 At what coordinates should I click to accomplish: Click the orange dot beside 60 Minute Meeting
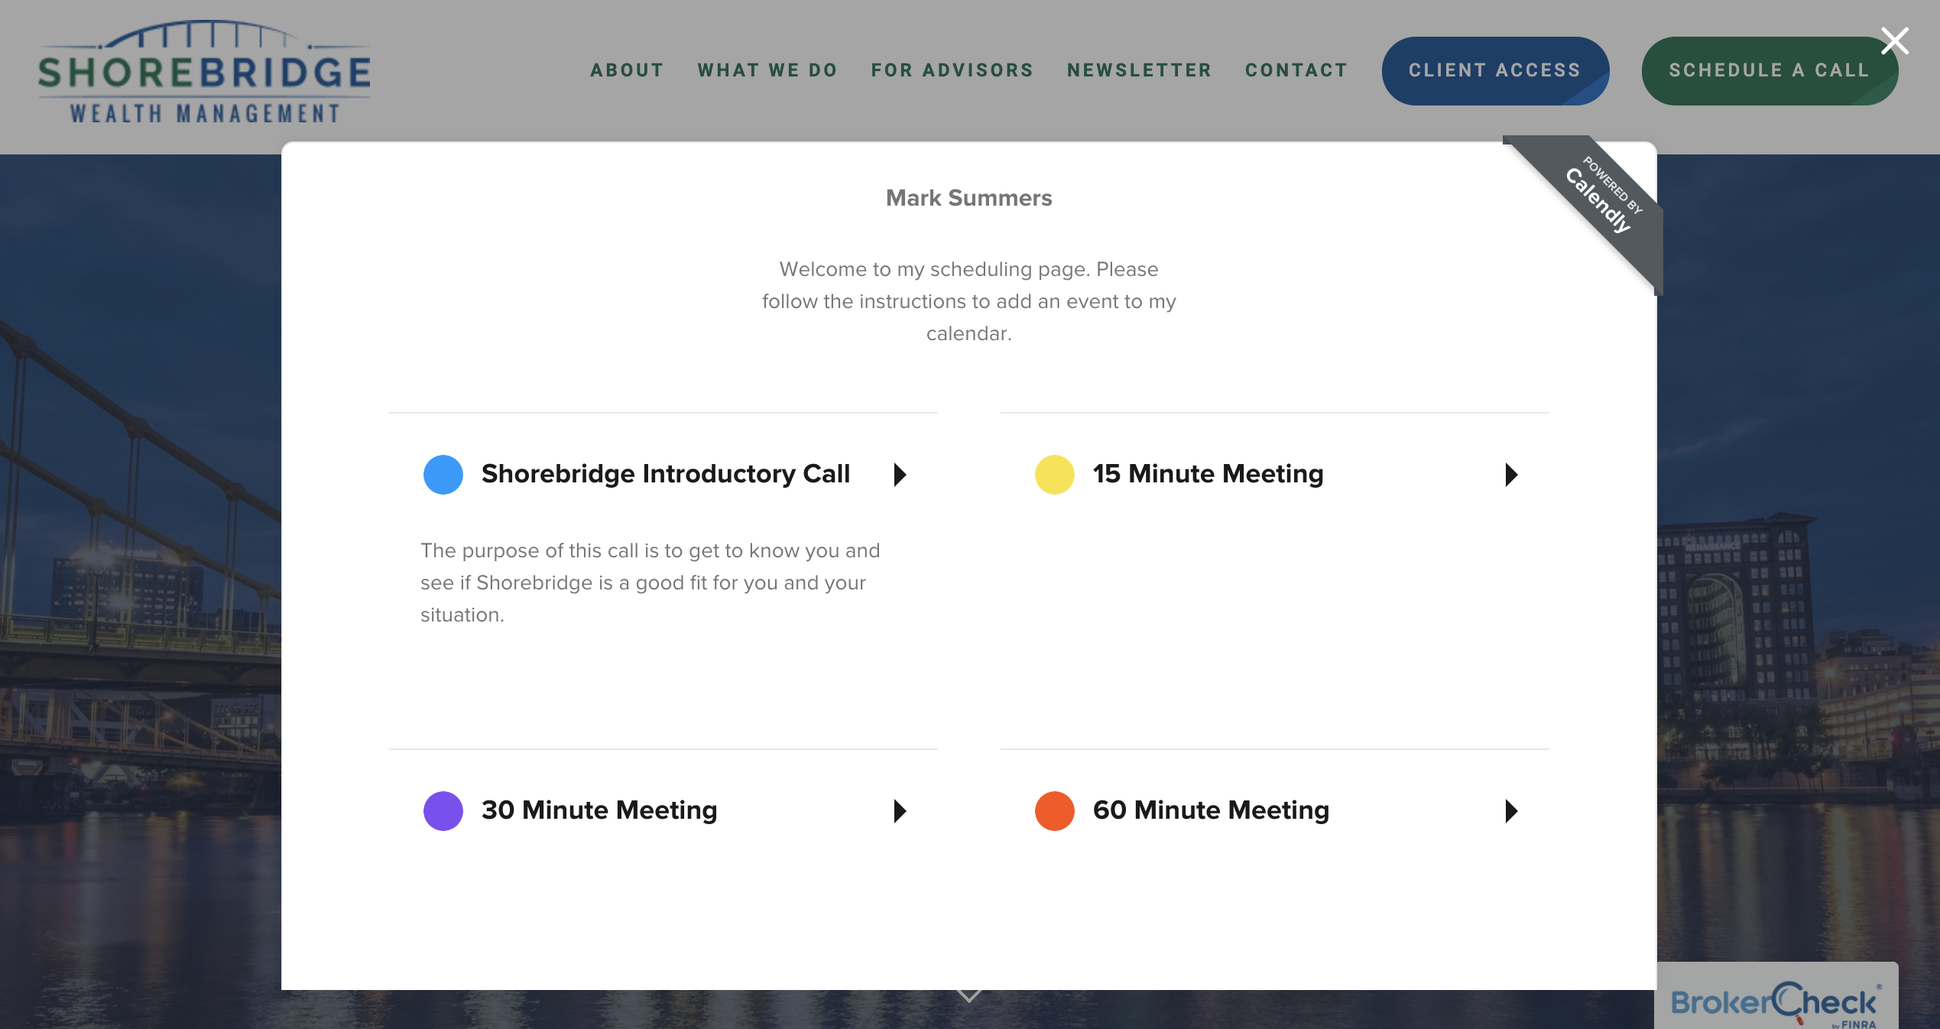[1054, 811]
